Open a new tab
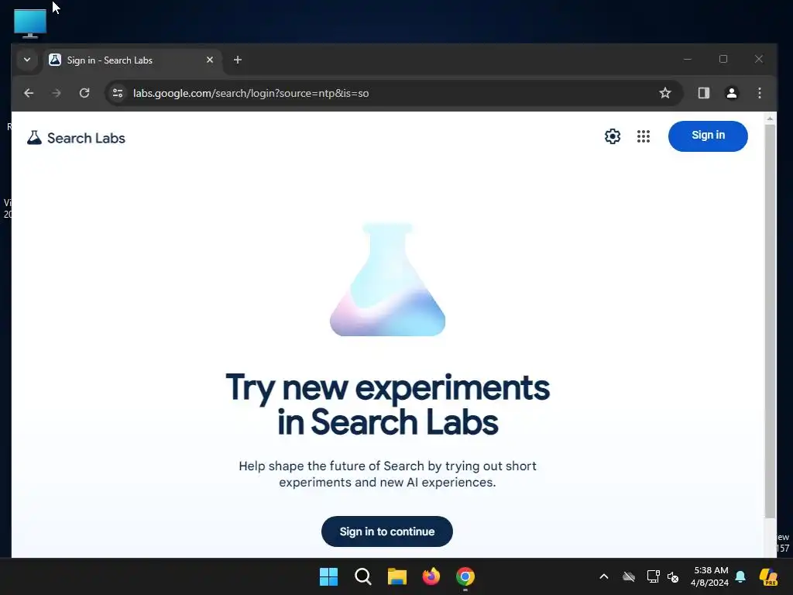Image resolution: width=793 pixels, height=595 pixels. [x=238, y=60]
